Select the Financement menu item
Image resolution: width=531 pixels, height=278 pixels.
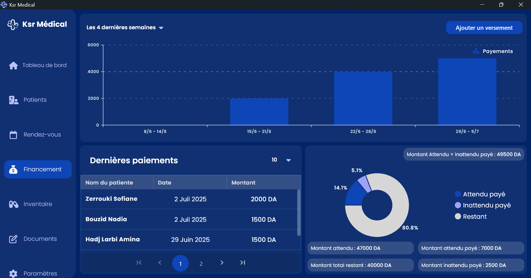pyautogui.click(x=38, y=169)
